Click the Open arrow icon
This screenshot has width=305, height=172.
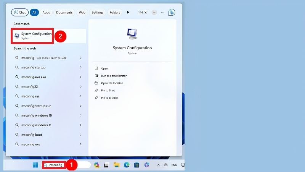(96, 68)
